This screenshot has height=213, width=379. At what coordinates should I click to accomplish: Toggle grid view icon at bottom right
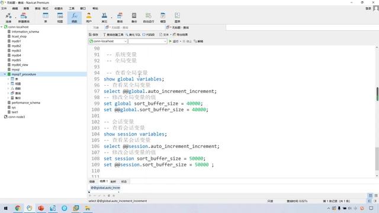click(370, 195)
